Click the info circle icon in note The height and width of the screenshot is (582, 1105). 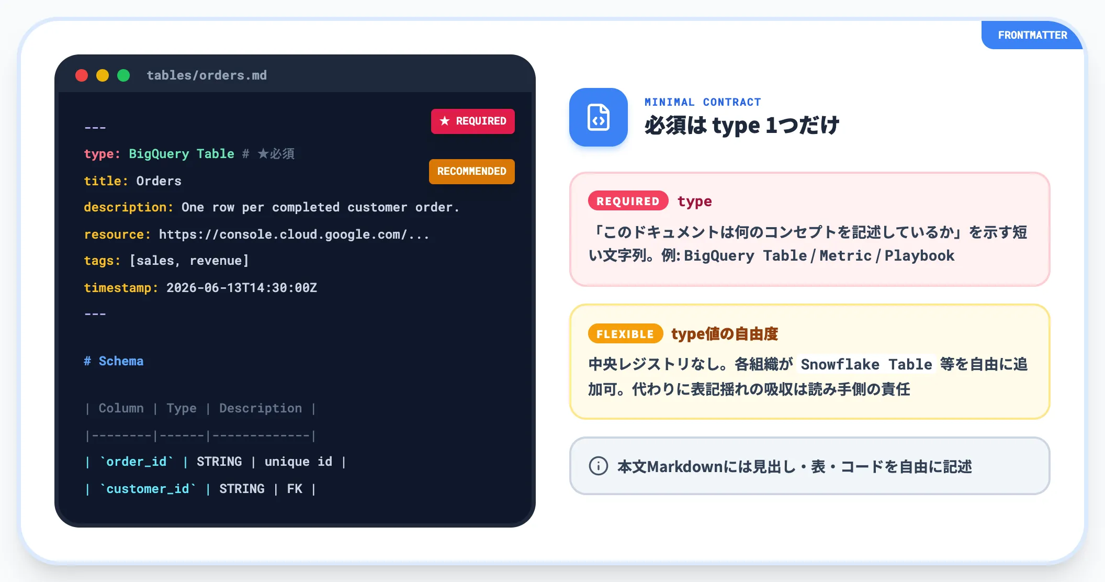click(598, 466)
